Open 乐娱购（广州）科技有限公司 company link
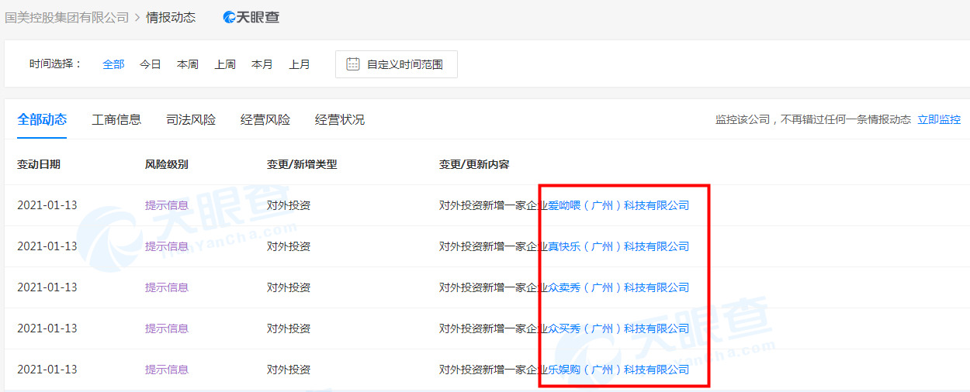The image size is (970, 392). click(x=618, y=370)
